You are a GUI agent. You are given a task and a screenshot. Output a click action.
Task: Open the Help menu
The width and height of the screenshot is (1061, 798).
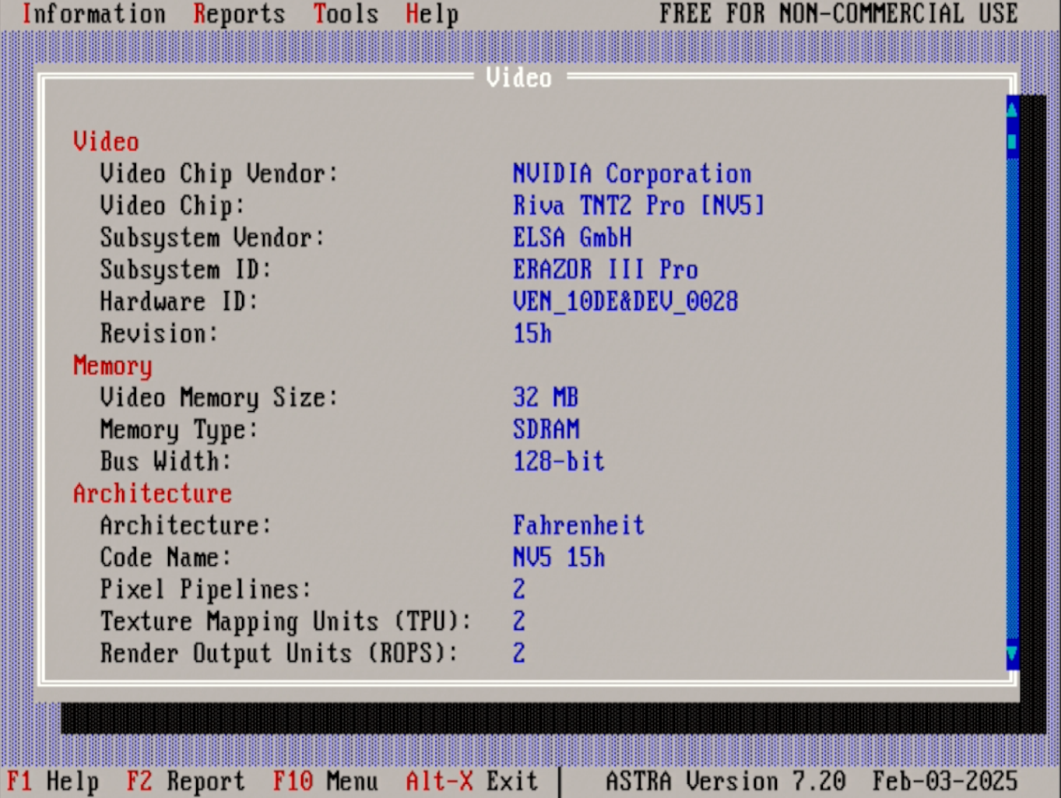click(431, 14)
